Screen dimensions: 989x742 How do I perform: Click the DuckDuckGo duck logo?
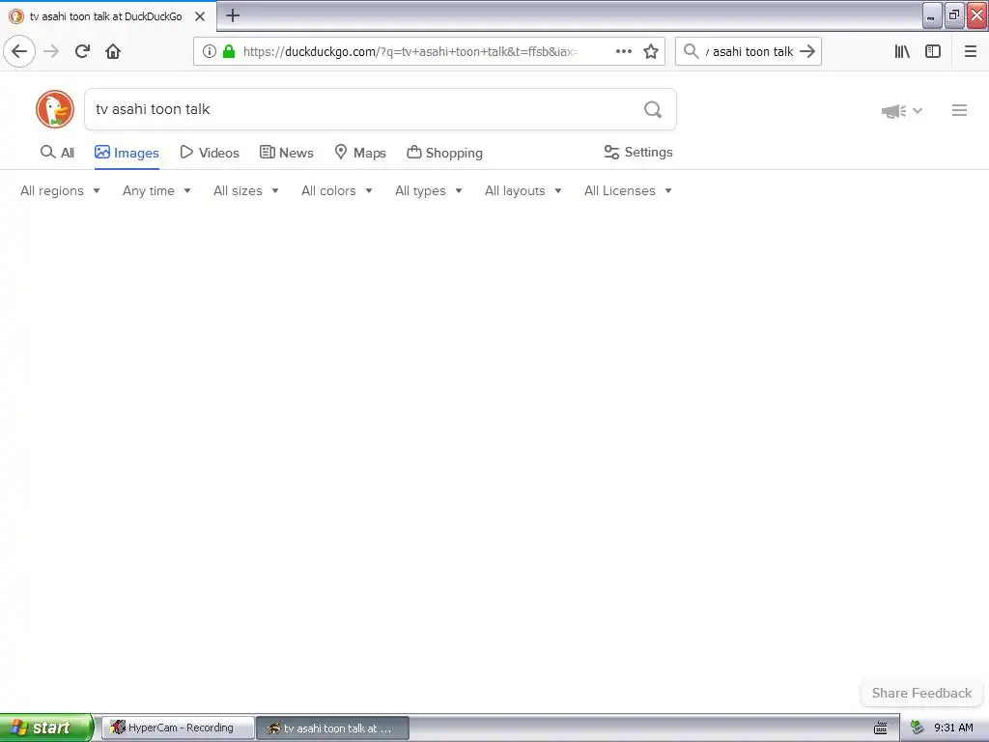point(55,109)
